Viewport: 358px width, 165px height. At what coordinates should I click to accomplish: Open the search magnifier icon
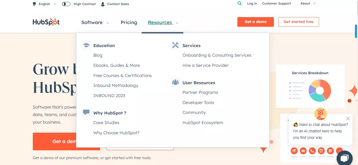pos(239,3)
